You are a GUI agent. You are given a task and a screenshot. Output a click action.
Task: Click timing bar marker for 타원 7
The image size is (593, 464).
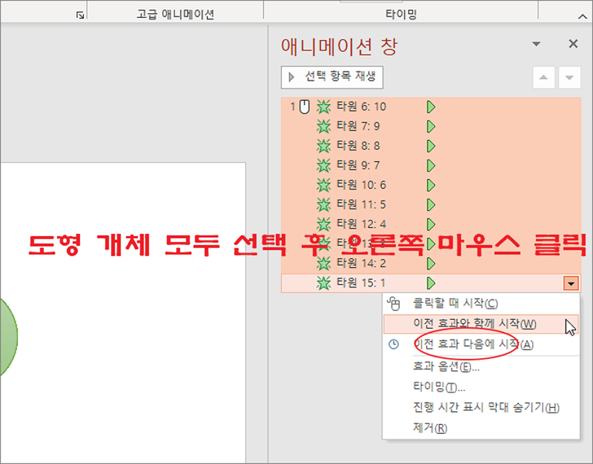[431, 126]
